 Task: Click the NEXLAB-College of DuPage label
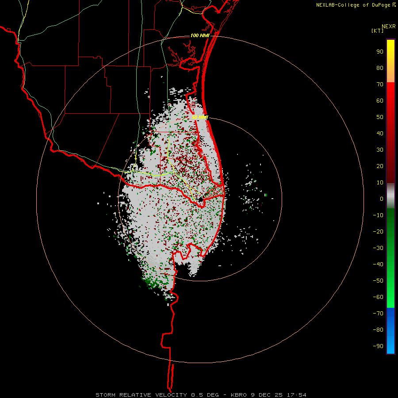point(356,5)
